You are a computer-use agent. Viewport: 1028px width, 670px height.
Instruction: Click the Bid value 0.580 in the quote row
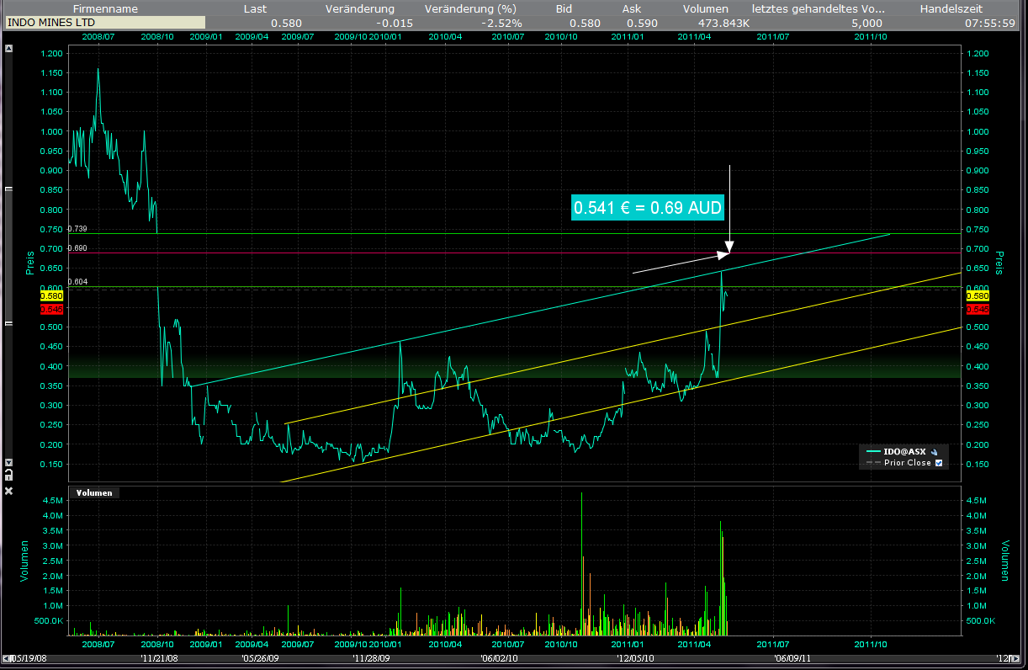click(x=584, y=23)
